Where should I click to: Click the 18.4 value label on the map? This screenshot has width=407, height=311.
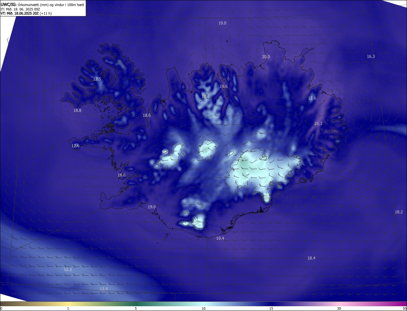pyautogui.click(x=311, y=258)
